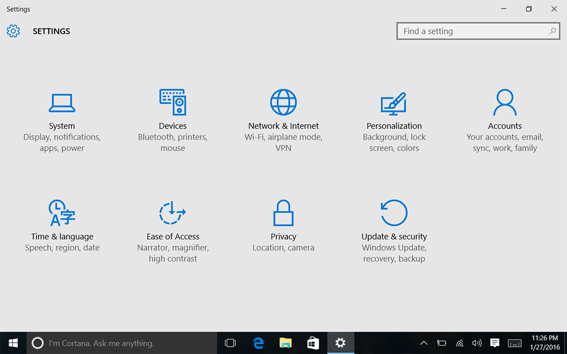Open Personalization settings icon
The width and height of the screenshot is (567, 354).
394,103
